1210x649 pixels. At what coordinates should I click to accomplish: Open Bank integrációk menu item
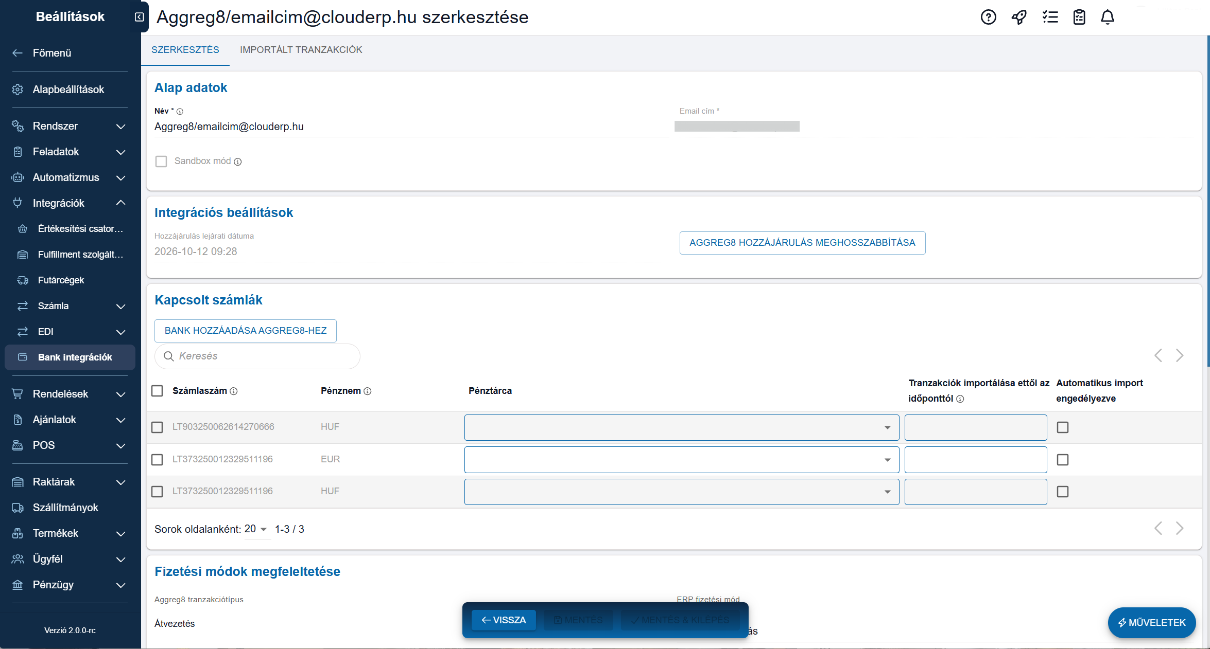pos(75,357)
